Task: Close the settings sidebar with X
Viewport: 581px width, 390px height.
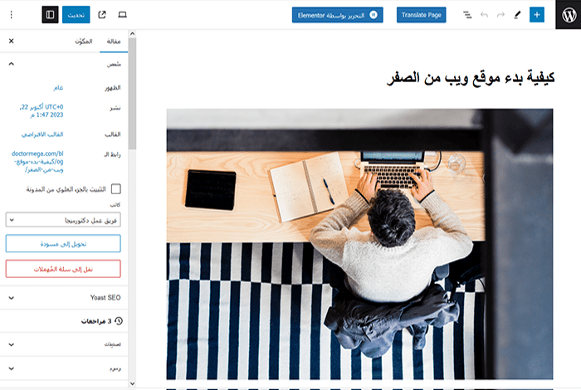Action: tap(11, 41)
